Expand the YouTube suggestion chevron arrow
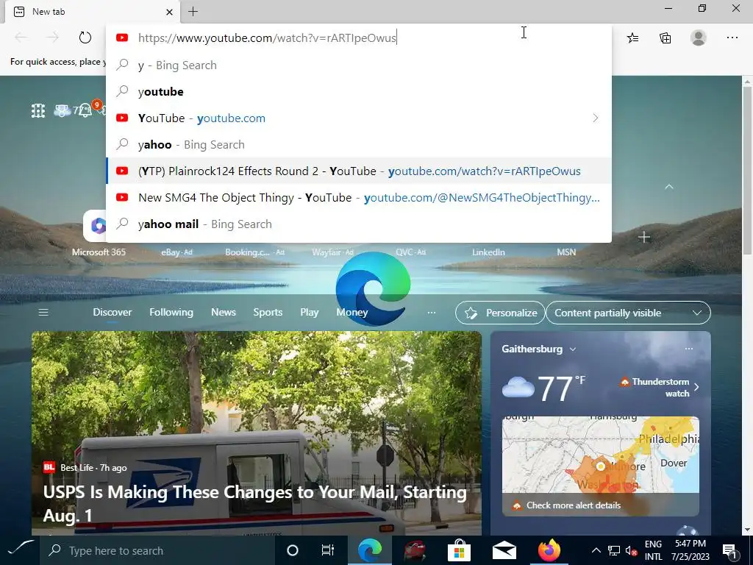Image resolution: width=753 pixels, height=565 pixels. (x=596, y=118)
